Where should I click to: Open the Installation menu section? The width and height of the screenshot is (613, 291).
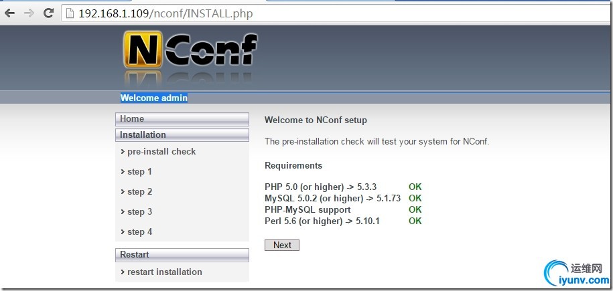182,135
